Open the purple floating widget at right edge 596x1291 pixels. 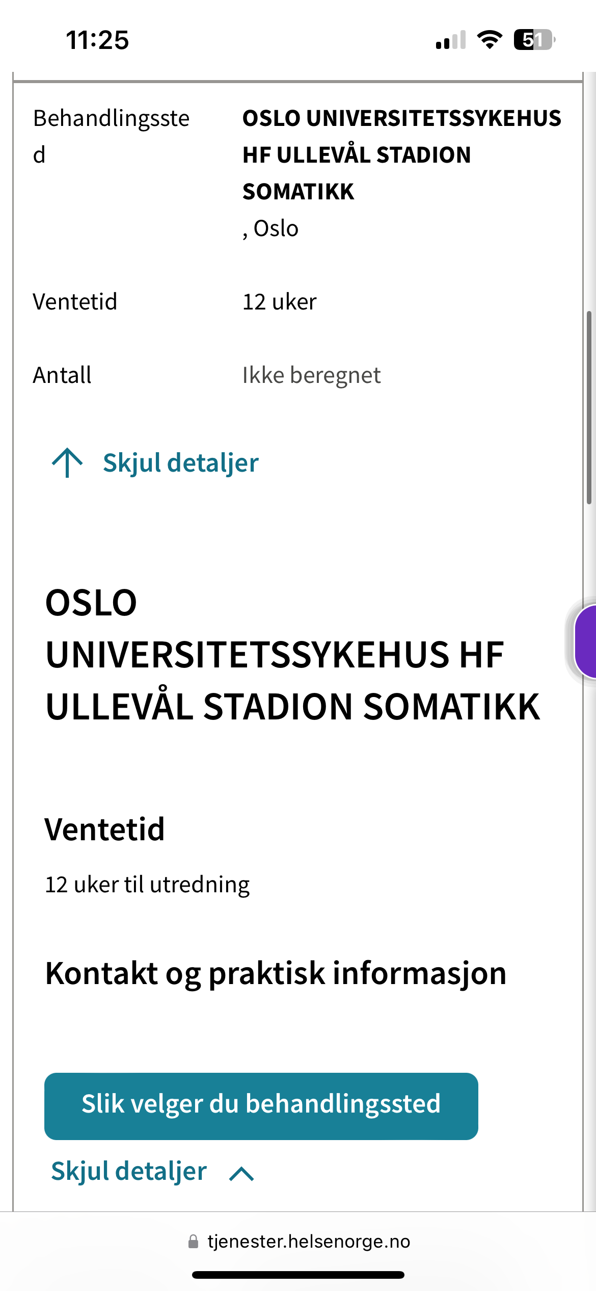(586, 641)
